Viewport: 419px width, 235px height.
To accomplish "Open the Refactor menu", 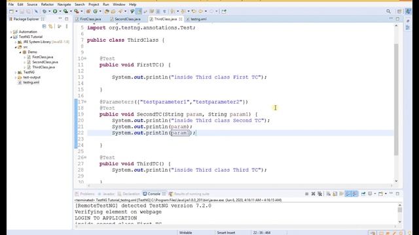I will pyautogui.click(x=47, y=5).
